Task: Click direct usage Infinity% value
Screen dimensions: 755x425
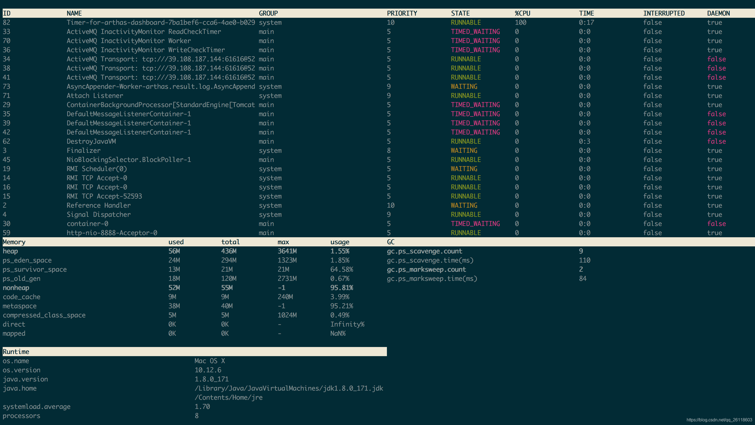Action: pyautogui.click(x=347, y=324)
